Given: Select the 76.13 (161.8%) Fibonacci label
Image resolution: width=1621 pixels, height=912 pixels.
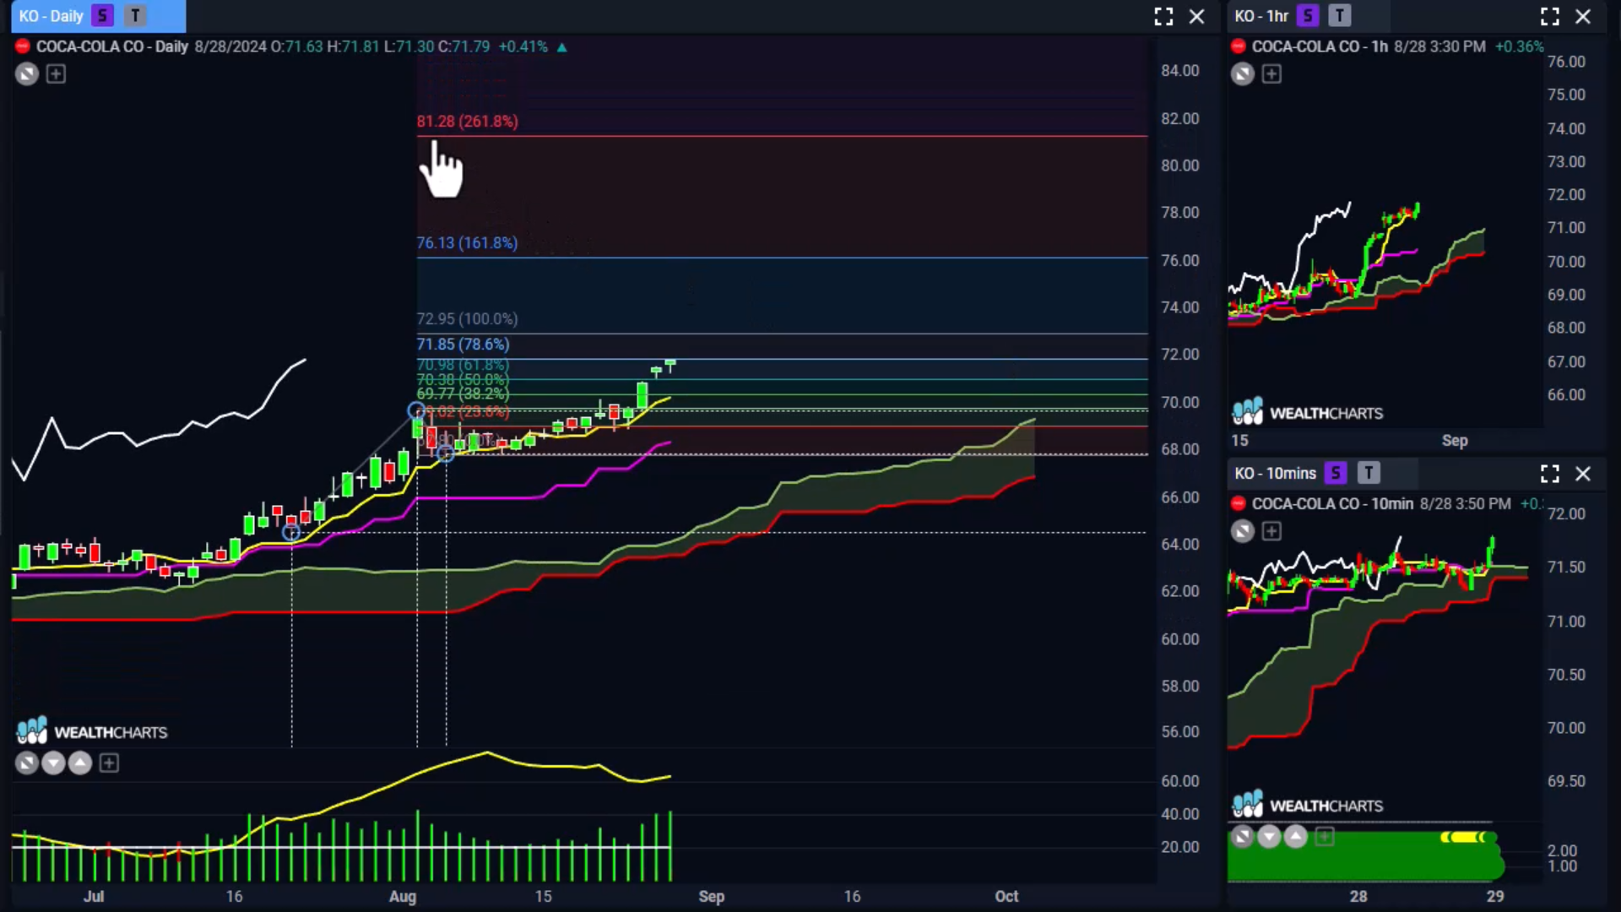Looking at the screenshot, I should click(x=467, y=243).
